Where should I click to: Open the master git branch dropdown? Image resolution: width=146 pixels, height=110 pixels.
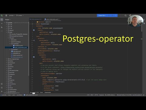(x=20, y=16)
